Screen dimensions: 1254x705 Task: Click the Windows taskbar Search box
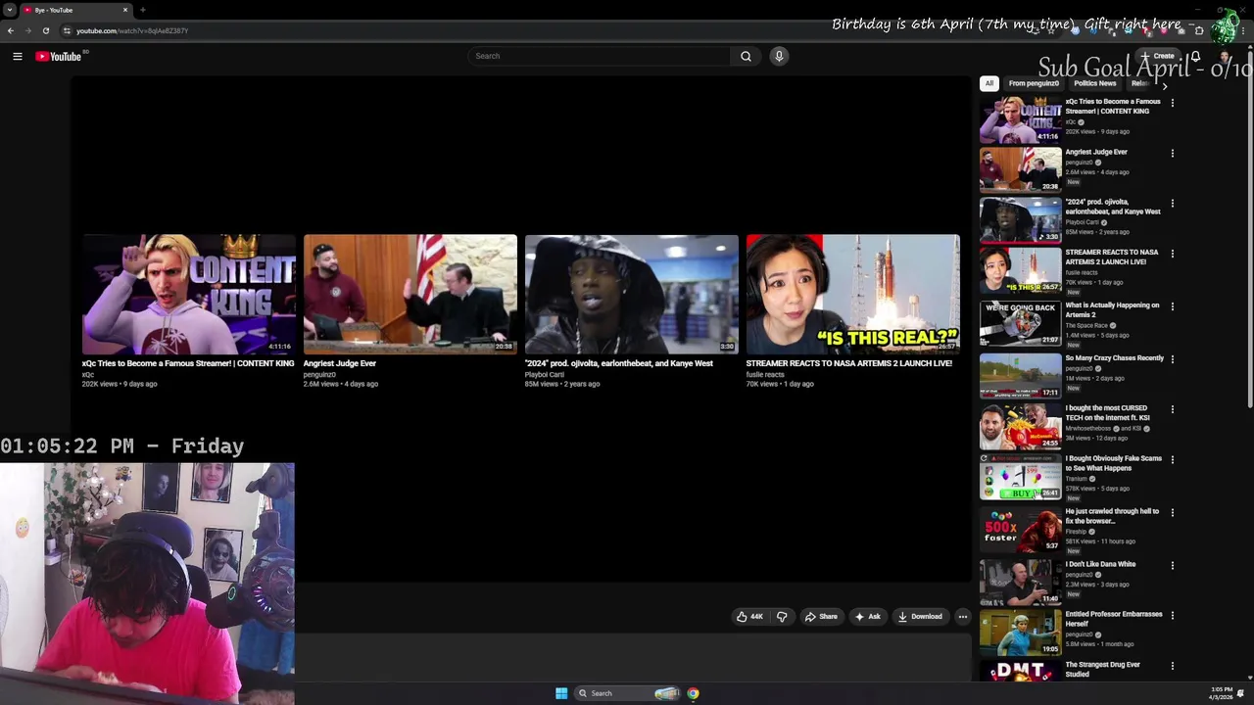[x=628, y=693]
